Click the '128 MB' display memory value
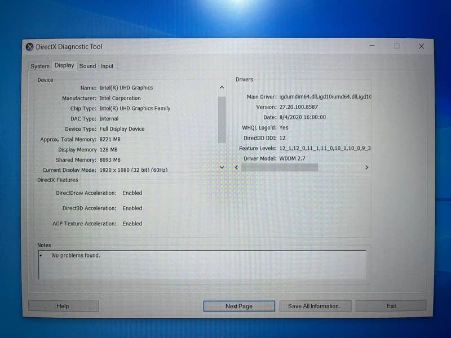 pos(108,149)
